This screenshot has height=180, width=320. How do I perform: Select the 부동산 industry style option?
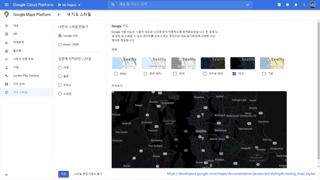(x=60, y=85)
